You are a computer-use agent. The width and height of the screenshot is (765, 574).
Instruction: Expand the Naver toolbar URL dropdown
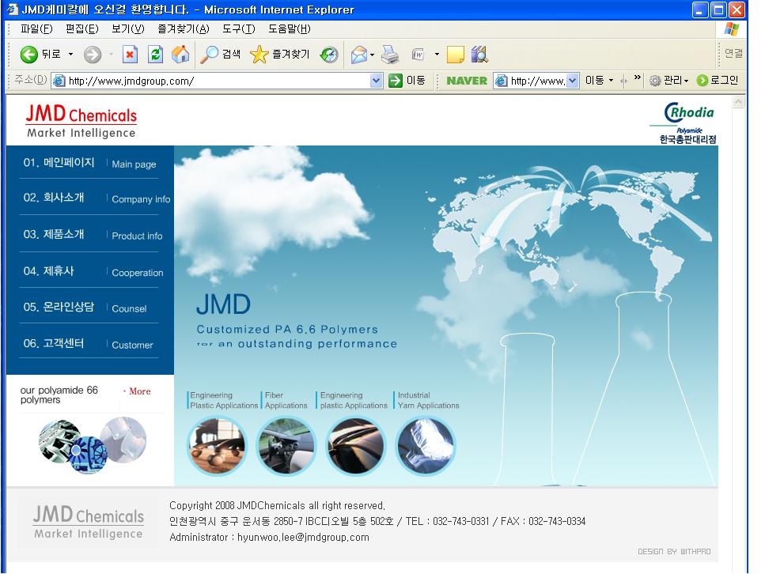tap(572, 81)
